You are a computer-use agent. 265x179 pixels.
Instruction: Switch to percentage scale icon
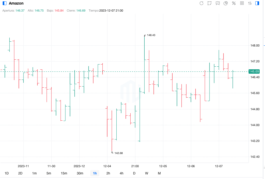pyautogui.click(x=234, y=3)
